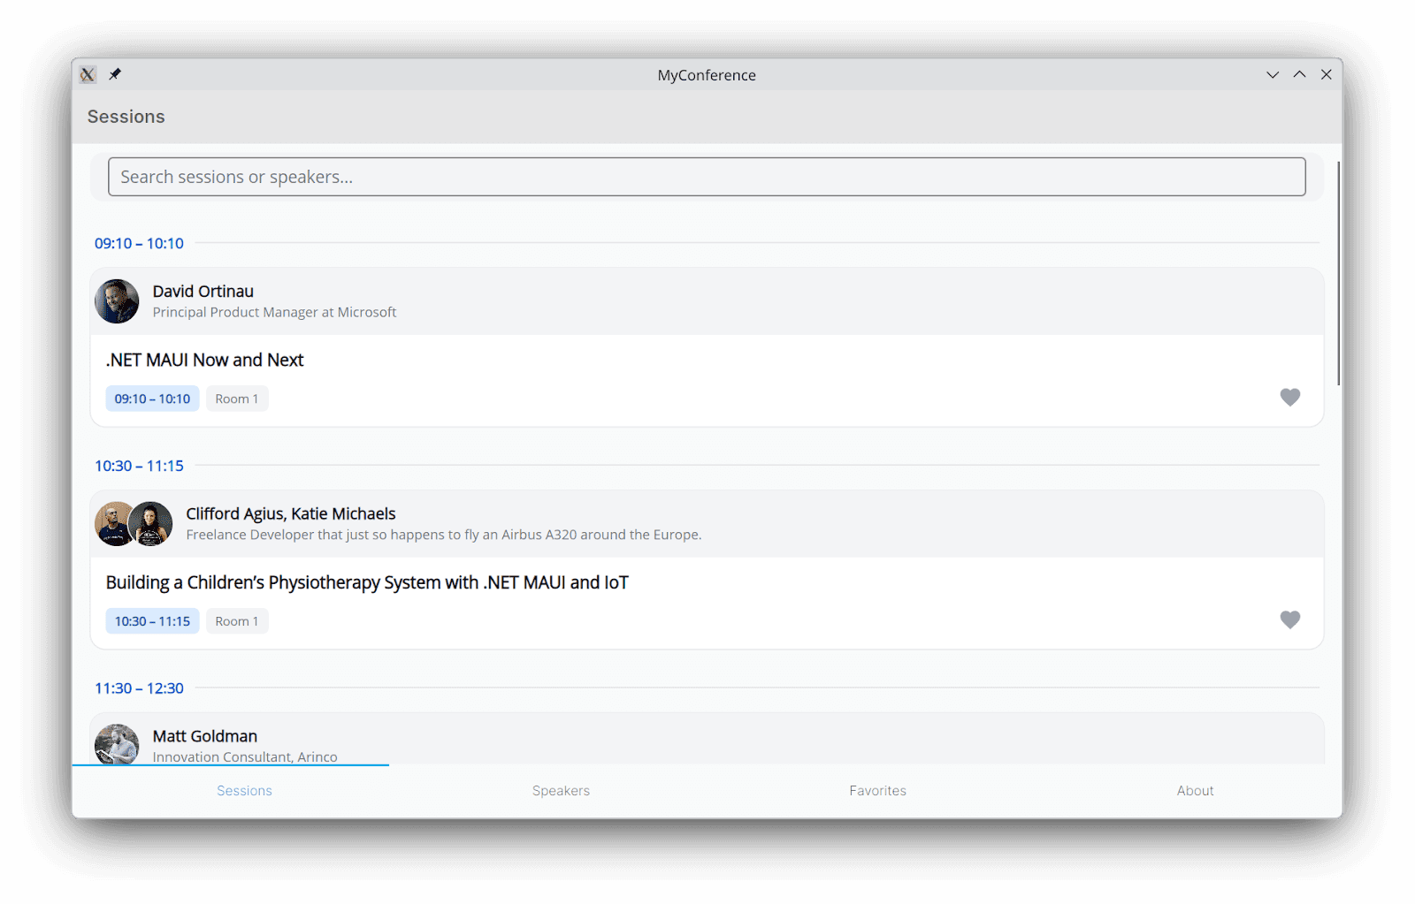Click the Freelance Developer bio line
The height and width of the screenshot is (904, 1415).
443,535
